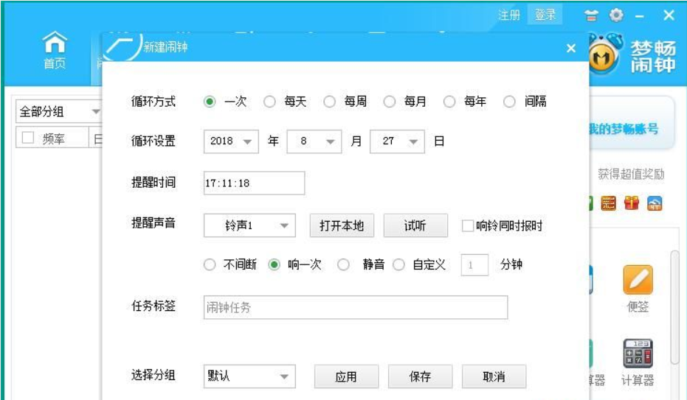Close the 新建闹钟 dialog

(x=571, y=48)
